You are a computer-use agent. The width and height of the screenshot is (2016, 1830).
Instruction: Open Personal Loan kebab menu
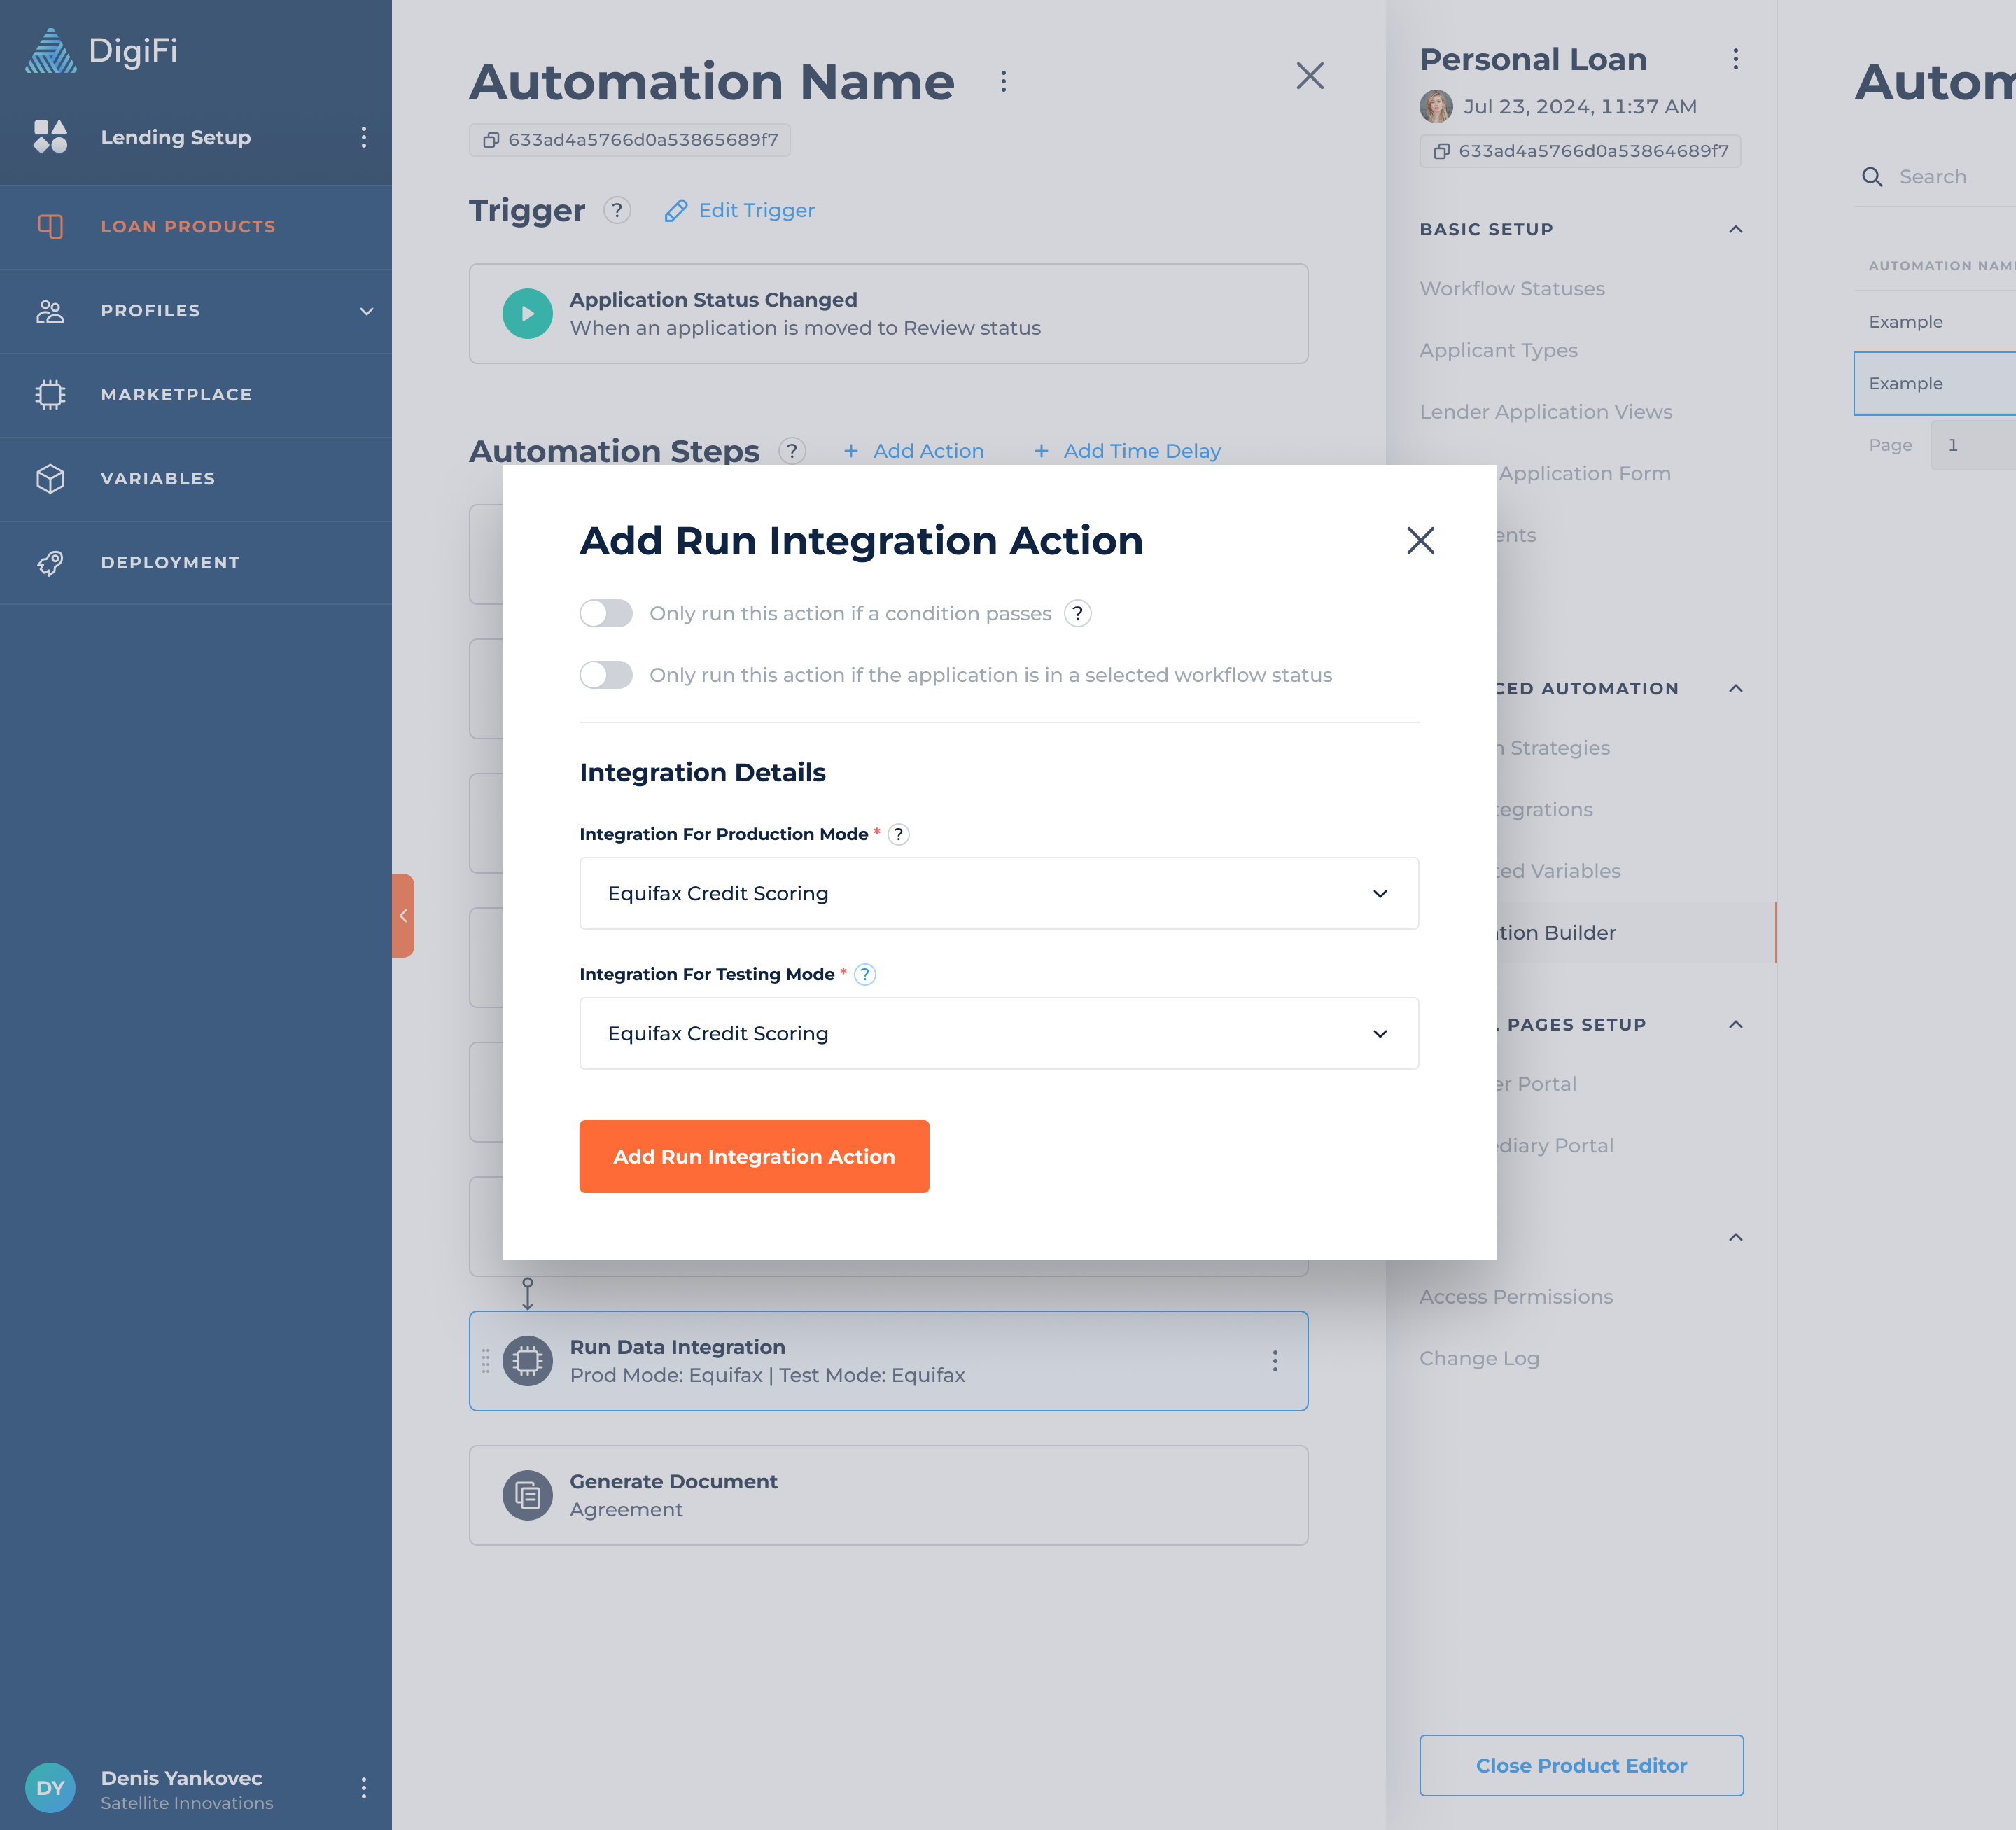click(x=1735, y=59)
